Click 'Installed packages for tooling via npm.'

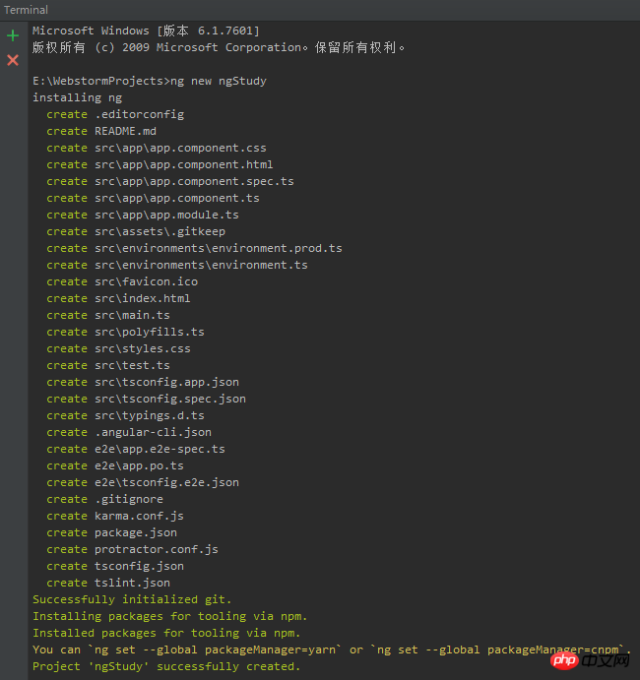click(x=166, y=633)
